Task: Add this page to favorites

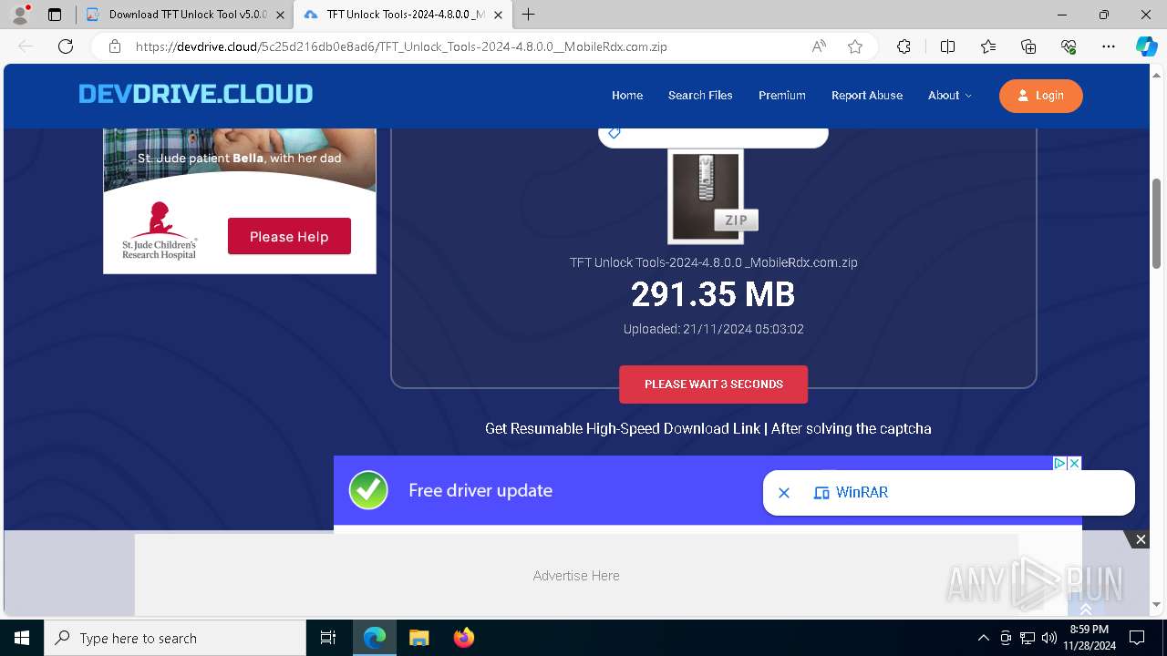Action: click(855, 46)
